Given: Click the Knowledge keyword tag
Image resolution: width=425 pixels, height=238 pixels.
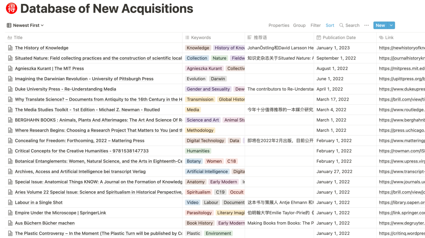Looking at the screenshot, I should pos(198,48).
